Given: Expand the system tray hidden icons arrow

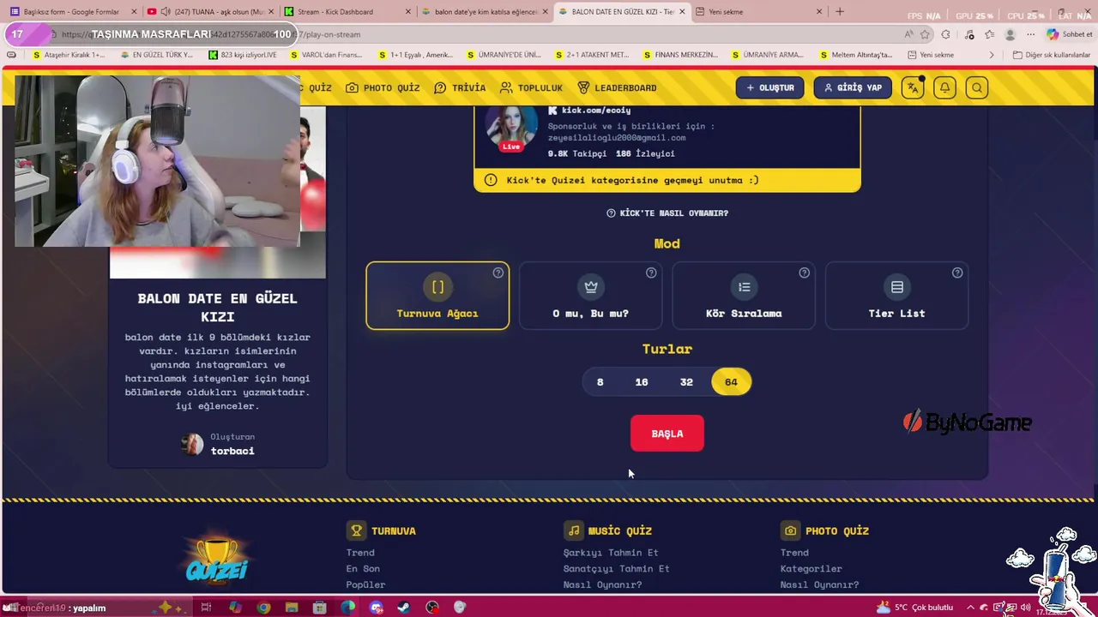Looking at the screenshot, I should pos(970,608).
